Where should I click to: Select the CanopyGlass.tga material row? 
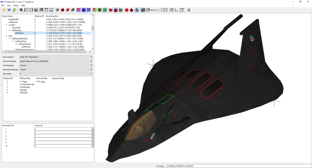(x=27, y=84)
